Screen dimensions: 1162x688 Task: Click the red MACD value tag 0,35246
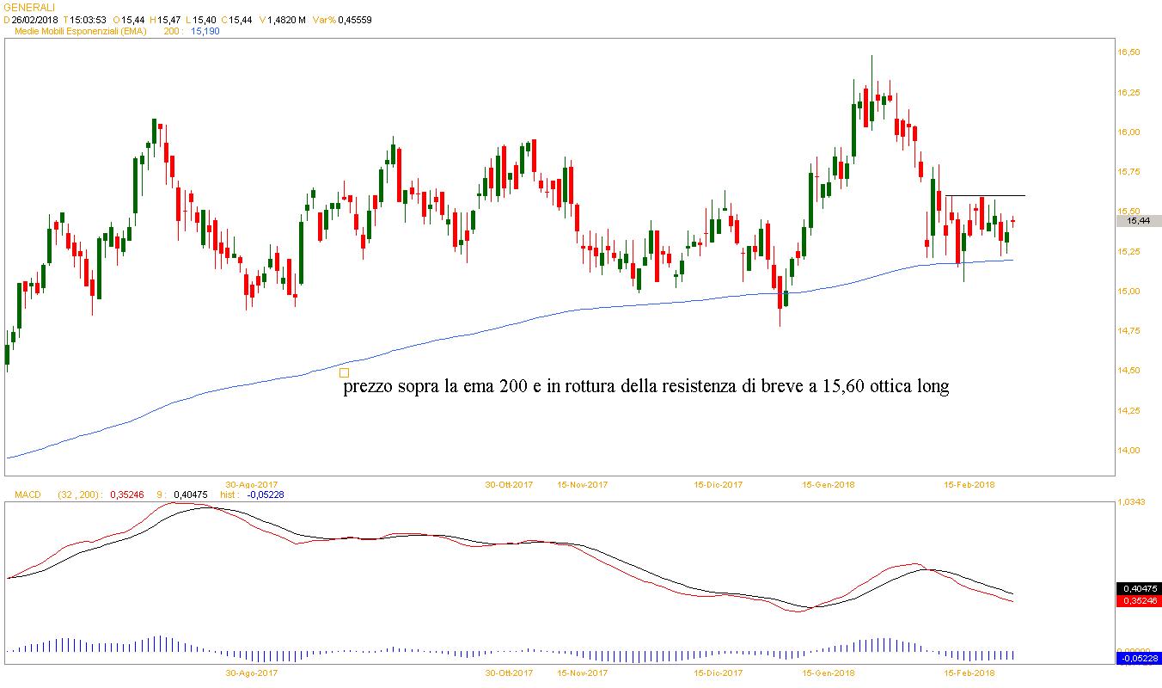[x=1138, y=601]
